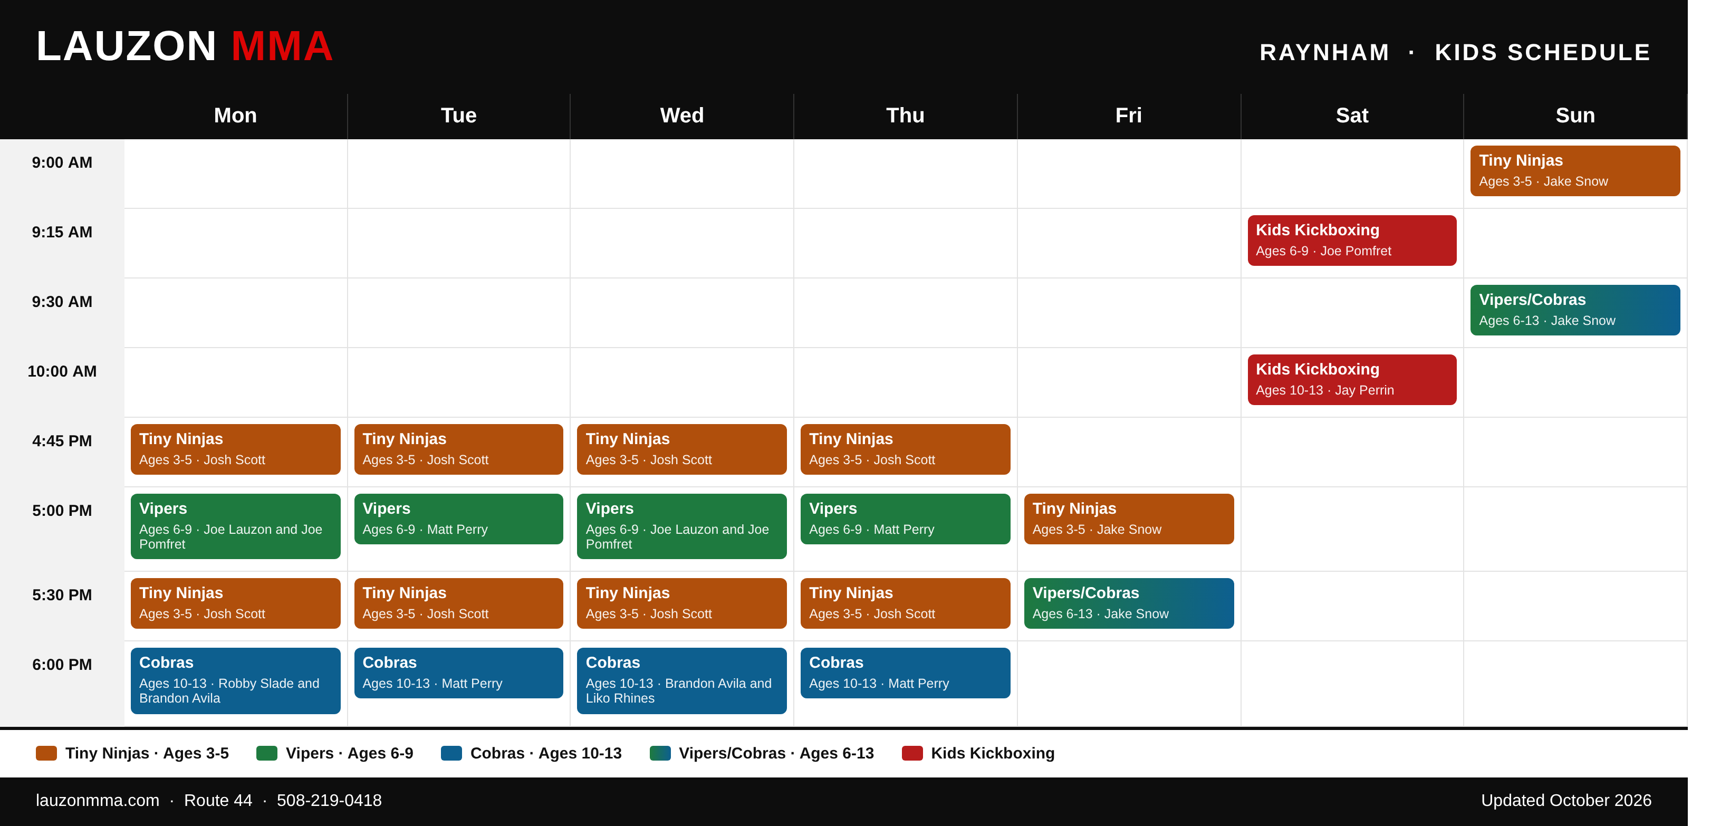Click the Vipers · Ages 6-9 legend label
The height and width of the screenshot is (826, 1730).
pyautogui.click(x=349, y=753)
